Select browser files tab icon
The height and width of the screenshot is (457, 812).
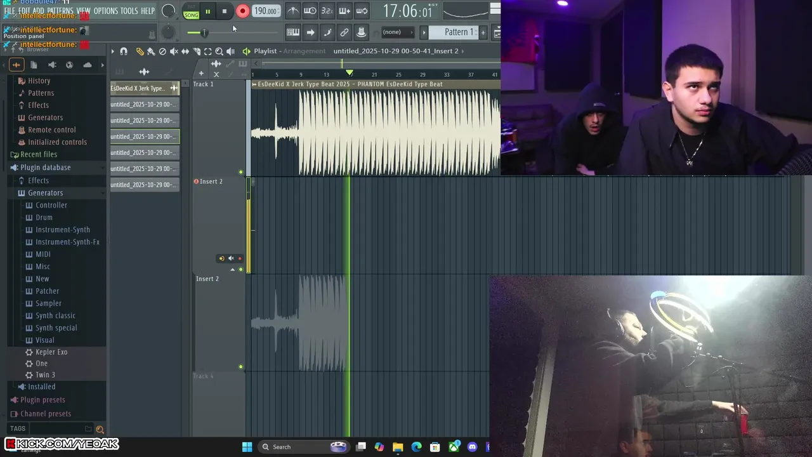click(x=34, y=65)
